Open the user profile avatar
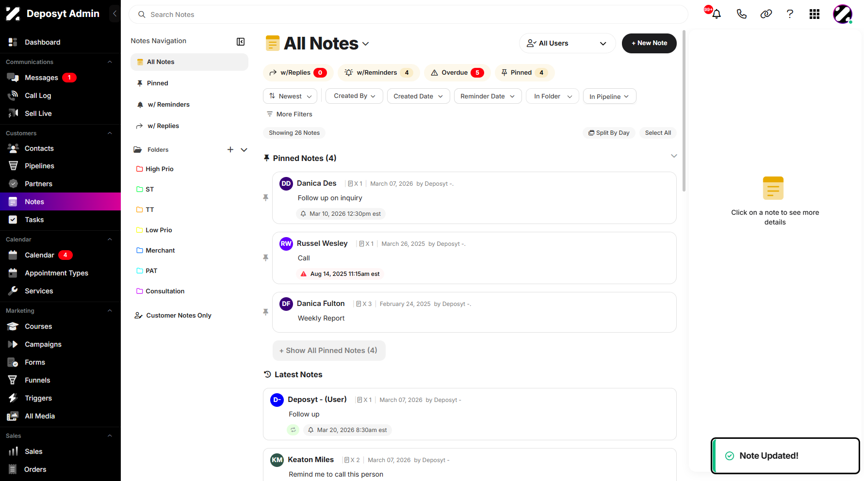Screen dimensions: 864x481 tap(843, 14)
